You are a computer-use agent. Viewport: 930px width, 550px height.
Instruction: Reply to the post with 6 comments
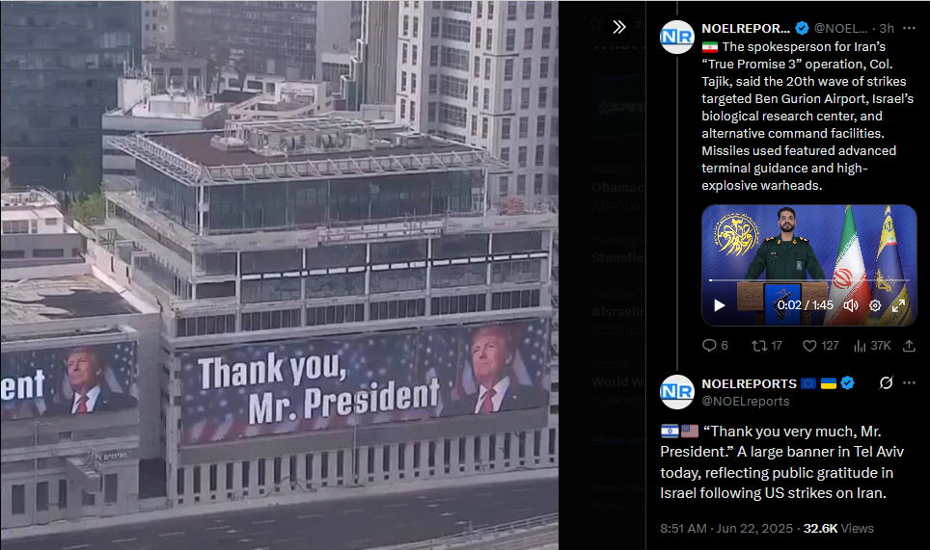(715, 346)
